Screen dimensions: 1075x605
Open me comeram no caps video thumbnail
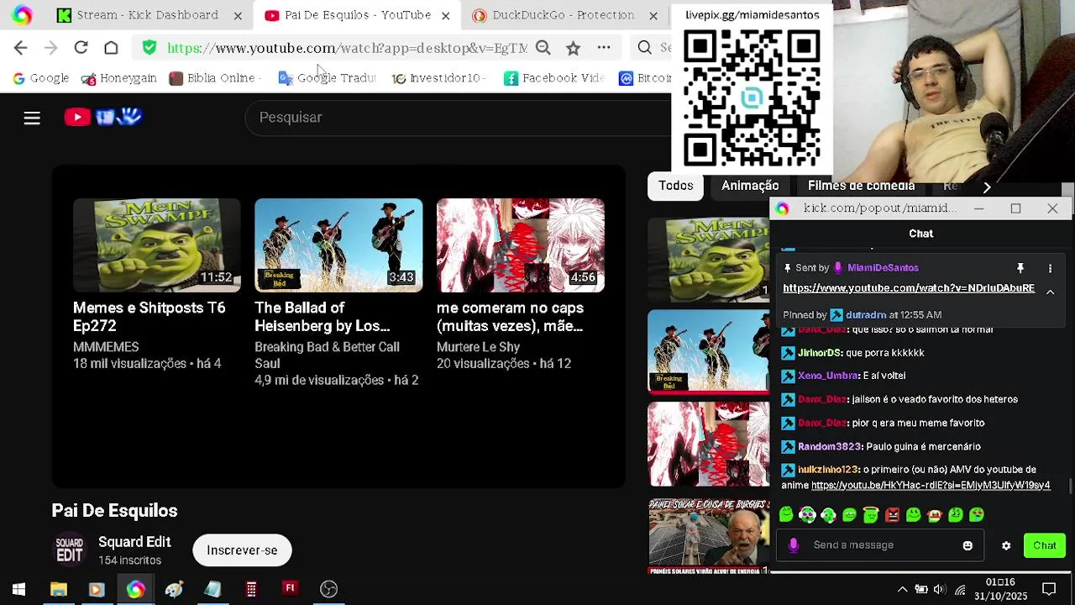[520, 245]
